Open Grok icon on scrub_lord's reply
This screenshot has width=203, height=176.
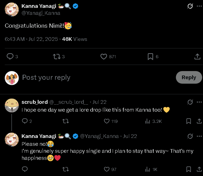pyautogui.click(x=190, y=102)
